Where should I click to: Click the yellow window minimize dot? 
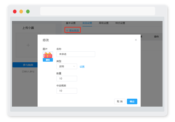tap(21, 11)
